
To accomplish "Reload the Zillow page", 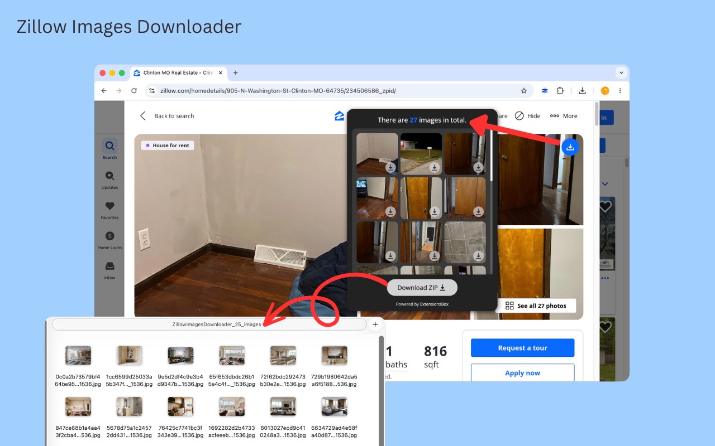I will point(134,91).
